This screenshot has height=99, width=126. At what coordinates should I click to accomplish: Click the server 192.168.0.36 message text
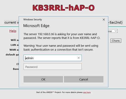click(62, 36)
